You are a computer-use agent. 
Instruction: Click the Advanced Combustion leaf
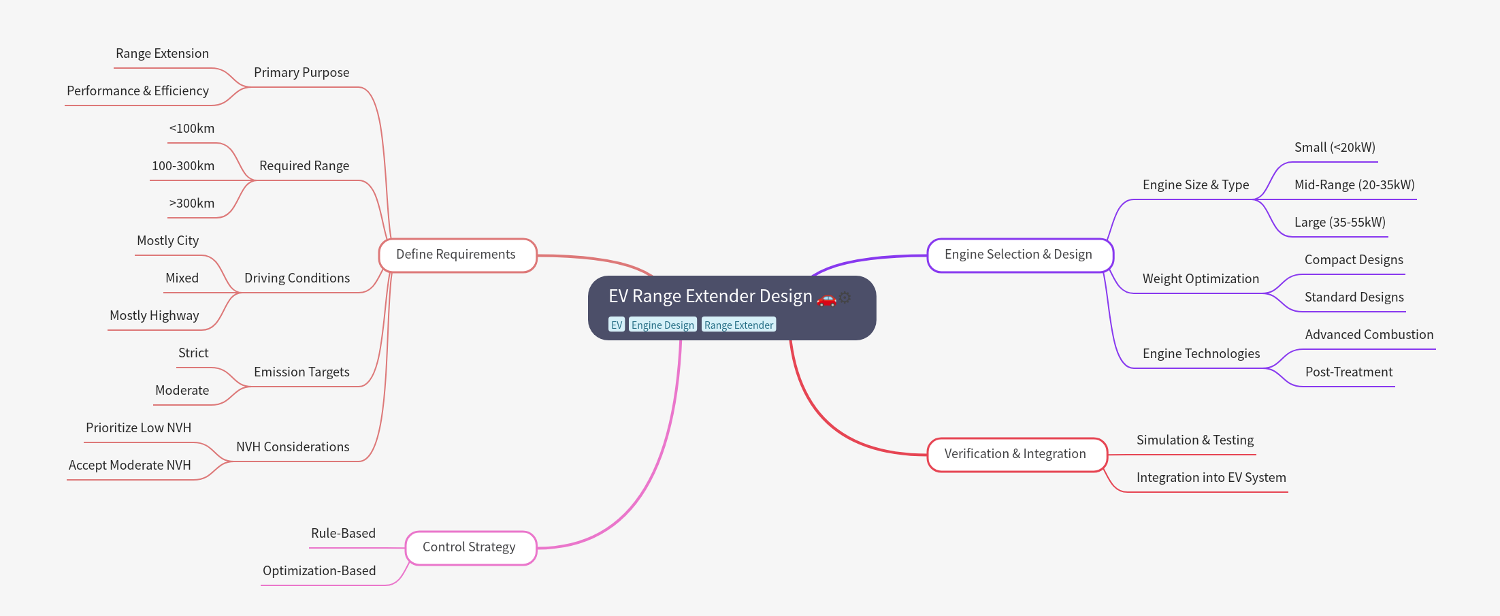1369,334
